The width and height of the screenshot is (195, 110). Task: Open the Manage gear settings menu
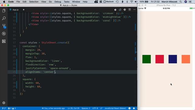(x=4, y=103)
